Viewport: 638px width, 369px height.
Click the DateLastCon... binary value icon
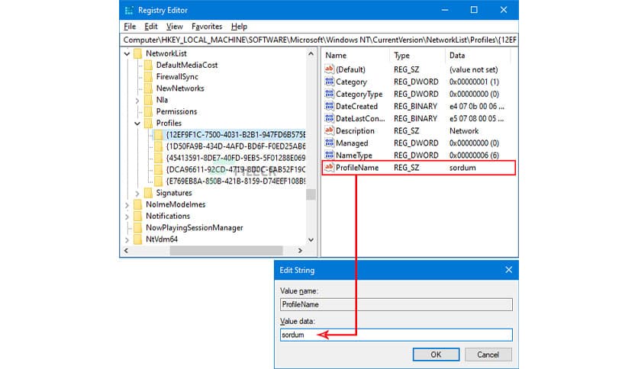pos(329,118)
